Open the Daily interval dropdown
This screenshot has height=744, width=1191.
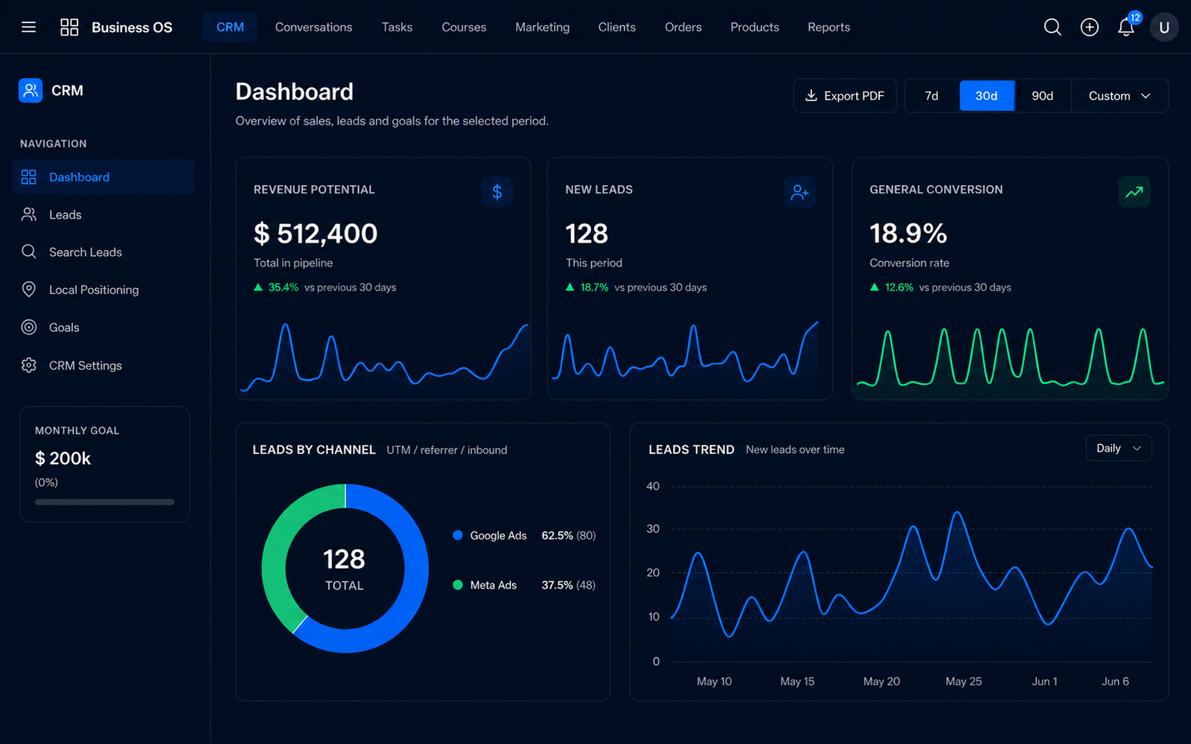[x=1119, y=448]
